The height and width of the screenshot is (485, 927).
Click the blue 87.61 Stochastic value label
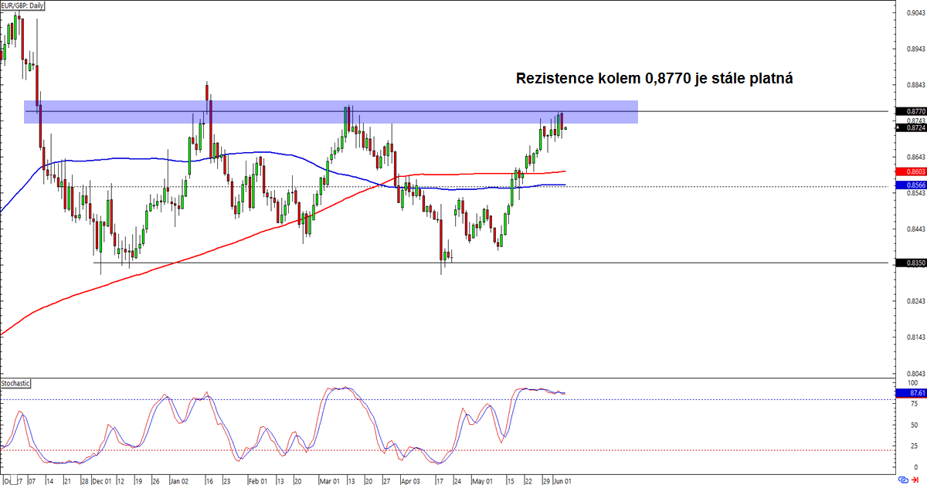[x=910, y=393]
